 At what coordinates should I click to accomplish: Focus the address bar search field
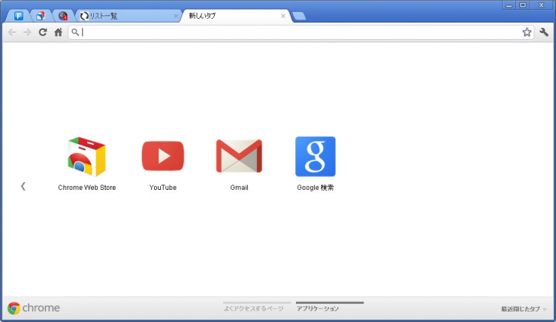(x=301, y=32)
